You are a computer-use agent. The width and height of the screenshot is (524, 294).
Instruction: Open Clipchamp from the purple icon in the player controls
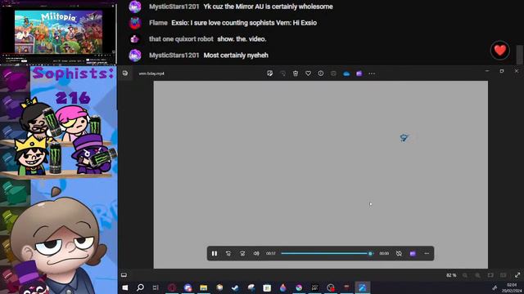tap(413, 254)
